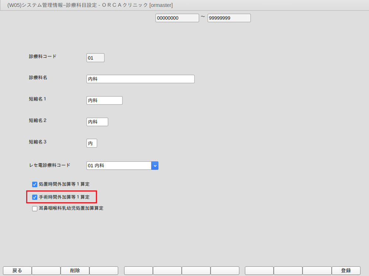Click the start date field showing 00000000
This screenshot has height=276, width=369.
click(177, 18)
